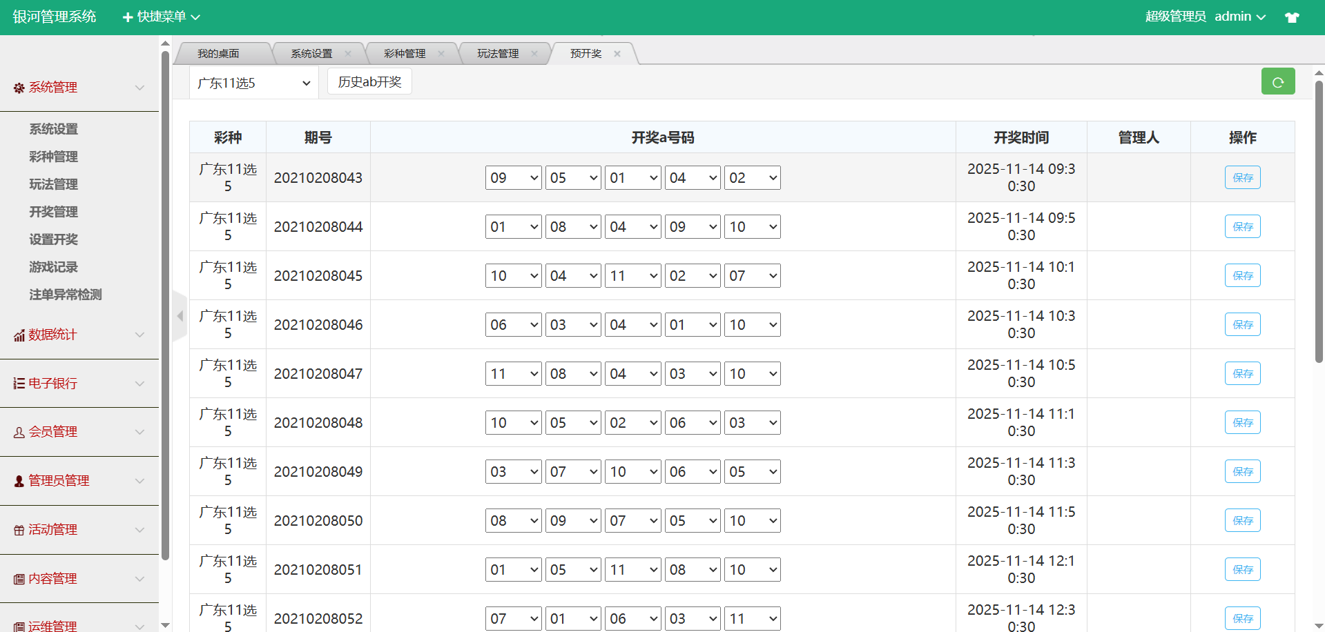Click the 系统管理 gear icon
This screenshot has height=632, width=1325.
pos(19,88)
